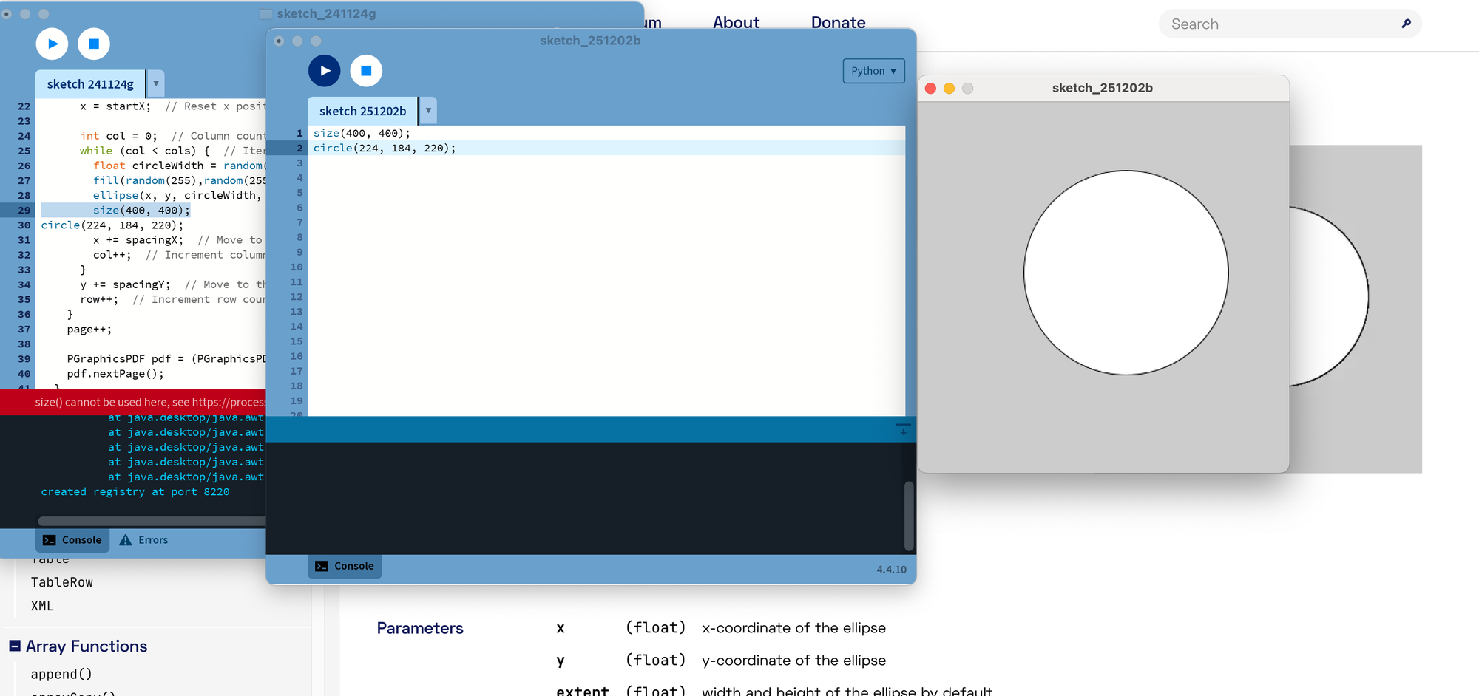
Task: Click the console scroll-to-bottom arrow icon
Action: tap(903, 429)
